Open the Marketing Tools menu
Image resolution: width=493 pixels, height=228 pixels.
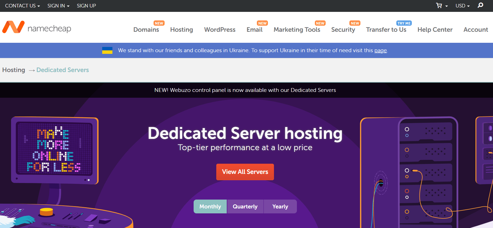297,30
